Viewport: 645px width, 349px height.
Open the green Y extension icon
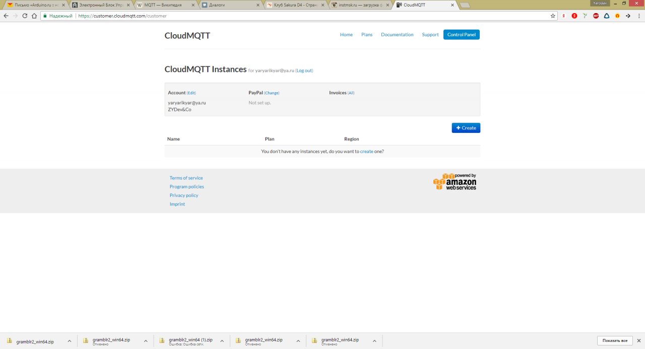tap(585, 16)
